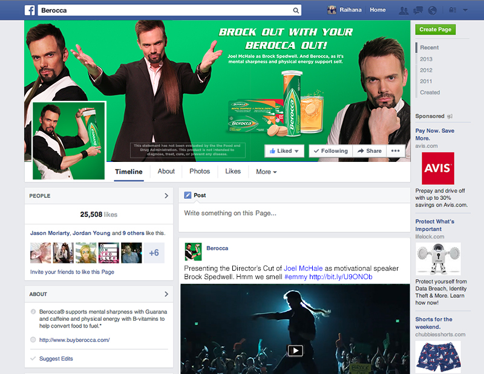Click the #emmy hashtag
Image resolution: width=484 pixels, height=374 pixels.
[296, 277]
